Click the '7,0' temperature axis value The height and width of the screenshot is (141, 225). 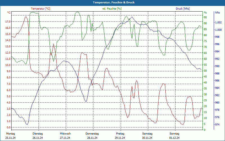(8, 84)
